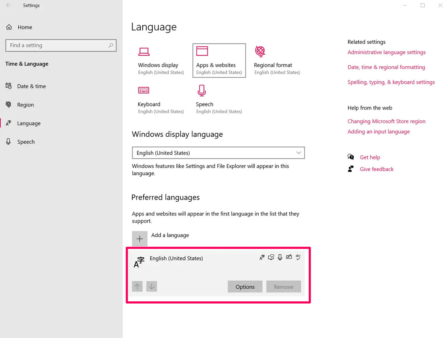
Task: Open the Date & time settings page
Action: (31, 86)
